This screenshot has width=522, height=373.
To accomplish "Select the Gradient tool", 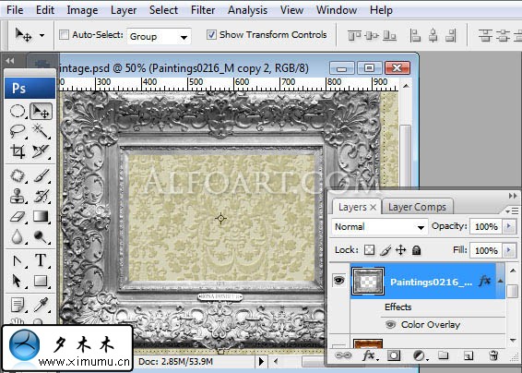I will [x=41, y=217].
